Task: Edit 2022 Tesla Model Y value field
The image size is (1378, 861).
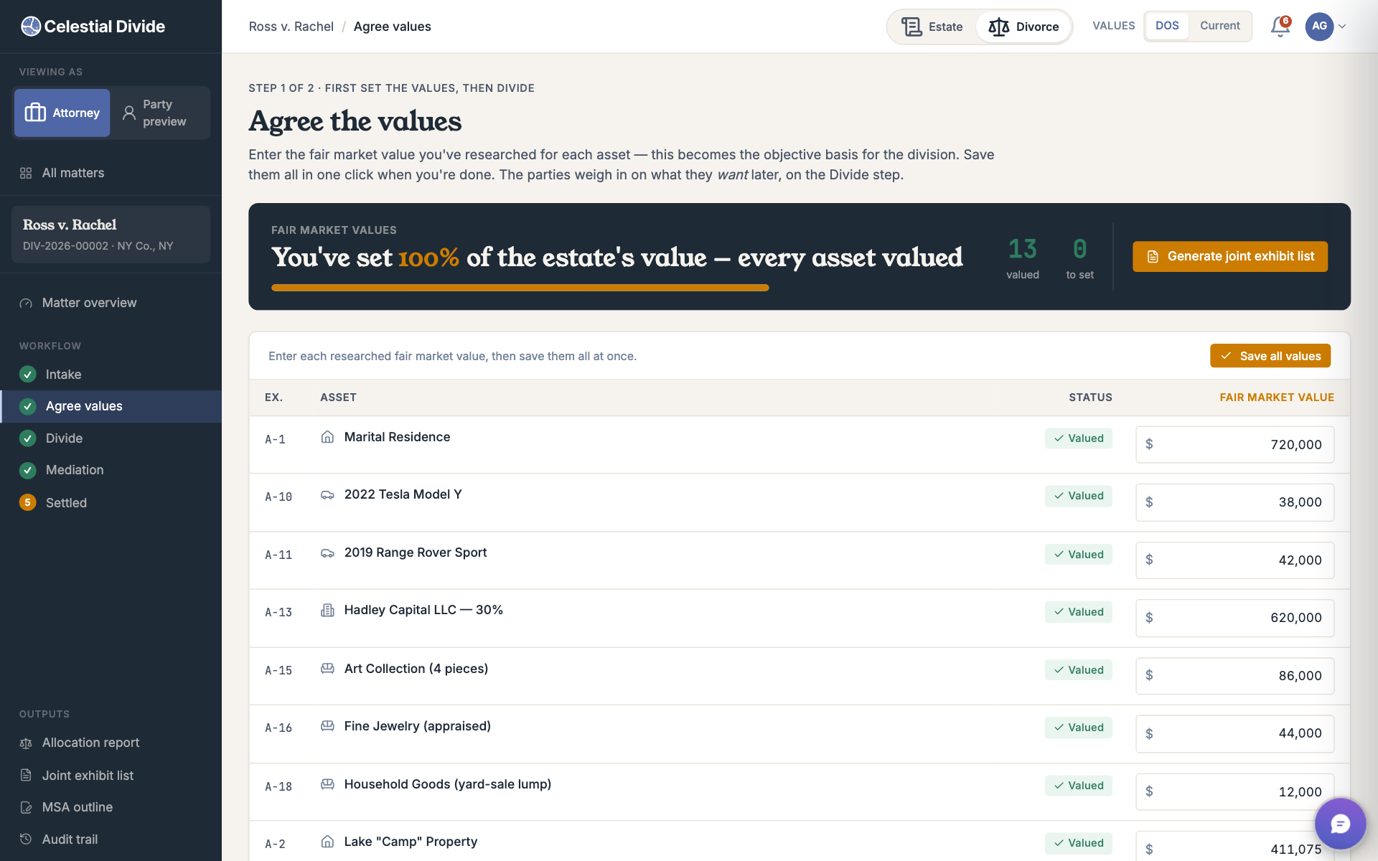Action: tap(1234, 502)
